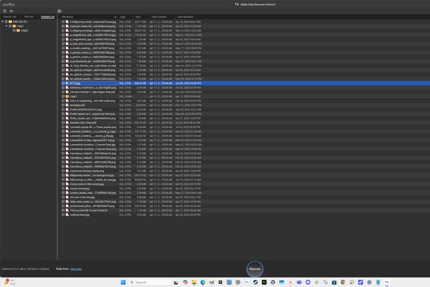The height and width of the screenshot is (287, 430).
Task: Click the Deep Scan 'Click here' link
Action: [x=76, y=269]
